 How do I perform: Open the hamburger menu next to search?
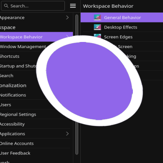point(73,6)
